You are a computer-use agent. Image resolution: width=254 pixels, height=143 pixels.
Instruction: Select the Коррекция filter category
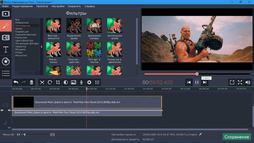click(x=22, y=32)
